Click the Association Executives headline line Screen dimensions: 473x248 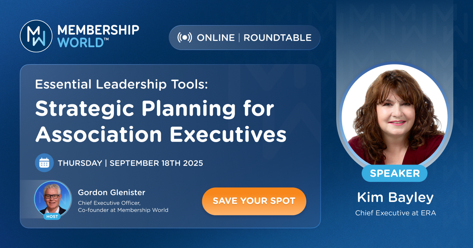point(161,135)
